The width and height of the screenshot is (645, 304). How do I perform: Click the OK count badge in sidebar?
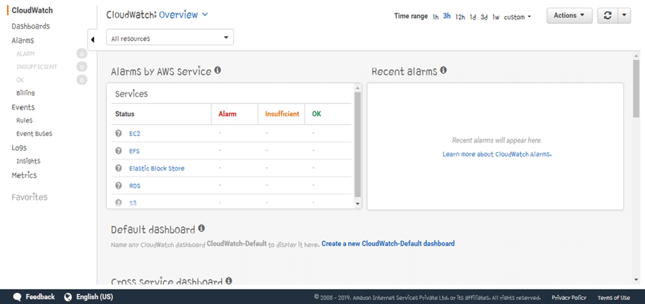(82, 80)
